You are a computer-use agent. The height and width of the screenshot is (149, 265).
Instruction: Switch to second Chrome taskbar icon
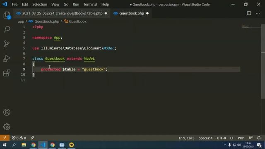click(53, 145)
